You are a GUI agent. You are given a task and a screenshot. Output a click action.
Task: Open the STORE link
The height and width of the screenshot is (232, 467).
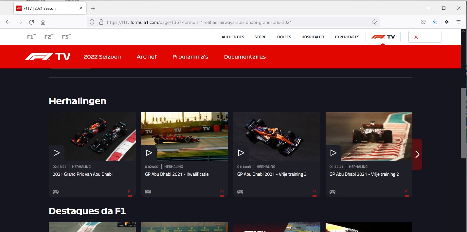pos(260,37)
